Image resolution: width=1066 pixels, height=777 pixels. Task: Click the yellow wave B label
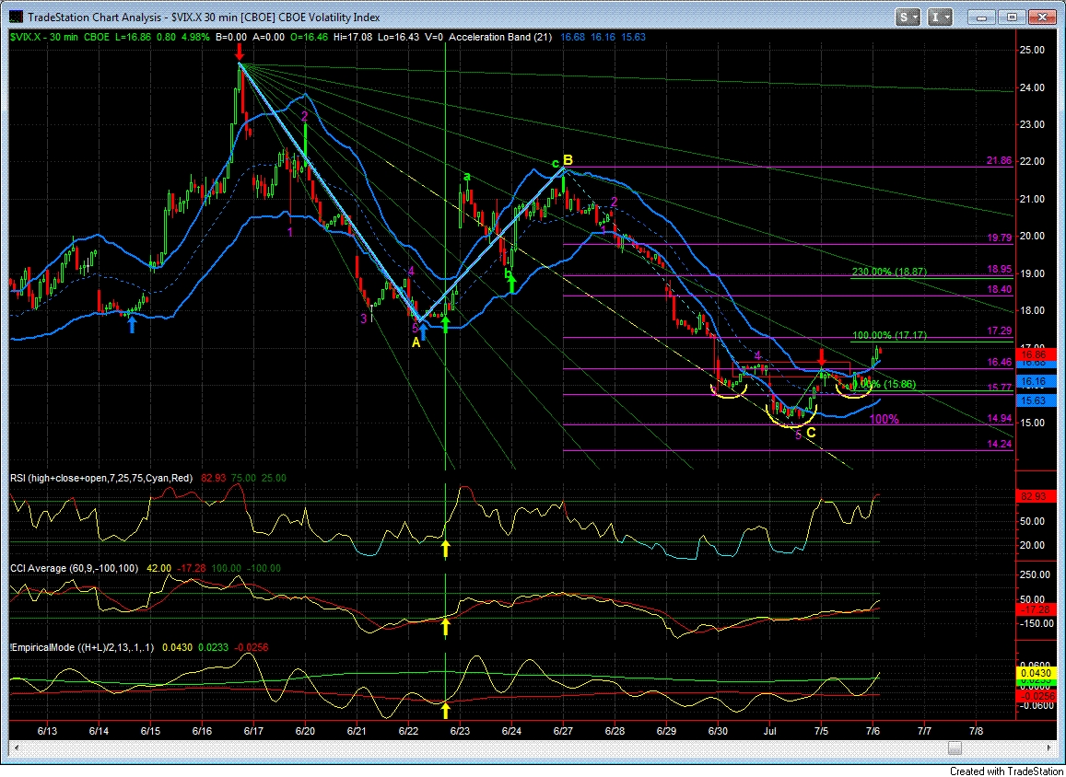(x=568, y=160)
